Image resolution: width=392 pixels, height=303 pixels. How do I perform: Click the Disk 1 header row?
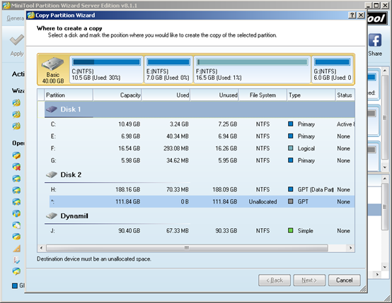click(x=200, y=109)
